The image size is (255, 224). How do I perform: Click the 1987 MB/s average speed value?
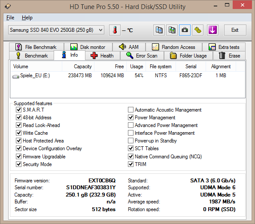(222, 202)
